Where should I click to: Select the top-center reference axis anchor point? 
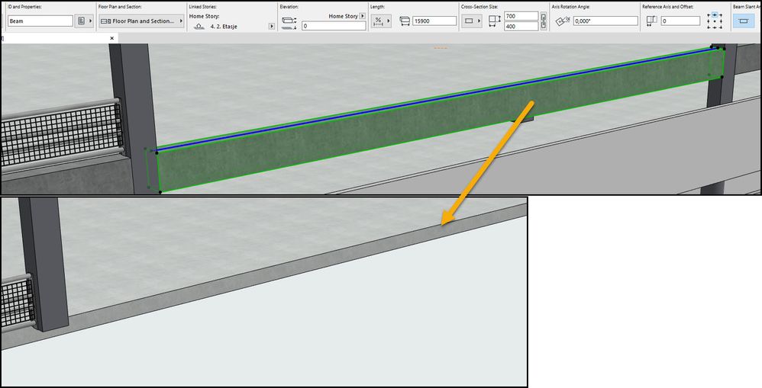pos(715,15)
